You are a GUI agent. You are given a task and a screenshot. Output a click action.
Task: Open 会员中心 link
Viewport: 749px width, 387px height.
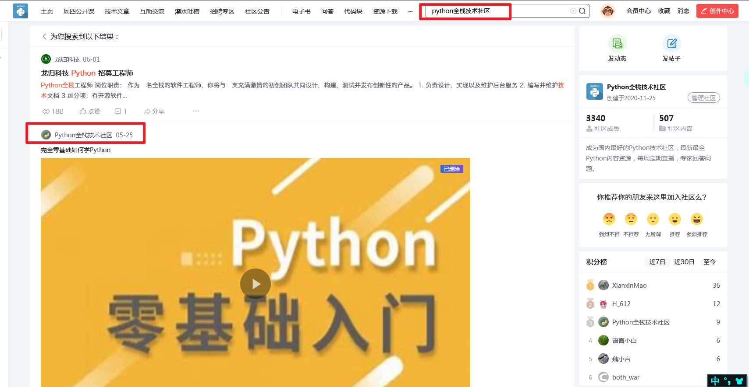[x=639, y=11]
